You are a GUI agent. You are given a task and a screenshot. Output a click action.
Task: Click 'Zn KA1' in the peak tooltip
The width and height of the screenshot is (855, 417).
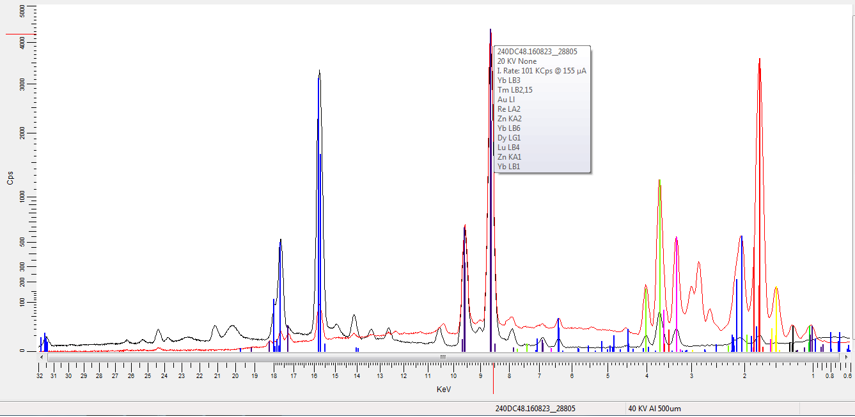click(510, 157)
